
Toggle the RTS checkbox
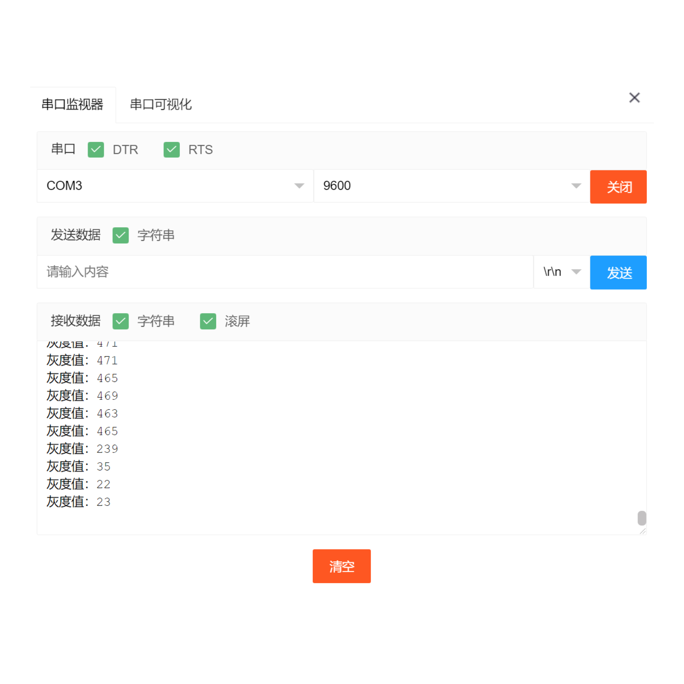(x=171, y=150)
